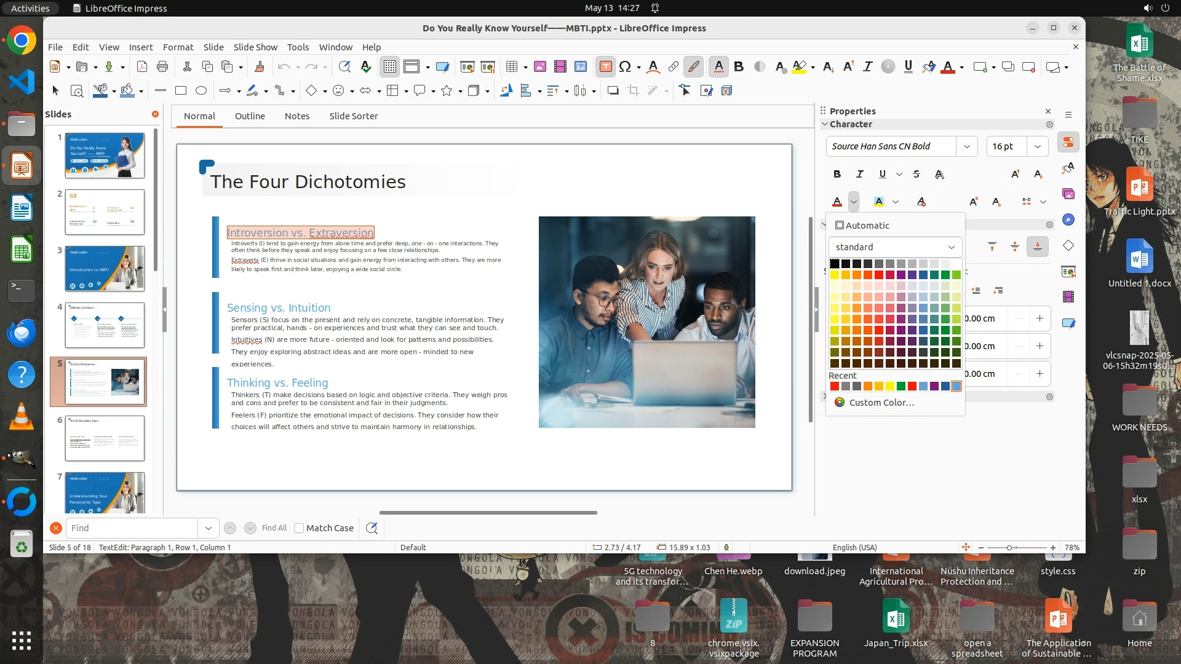1181x664 pixels.
Task: Click the Italic button in sidebar
Action: [860, 174]
